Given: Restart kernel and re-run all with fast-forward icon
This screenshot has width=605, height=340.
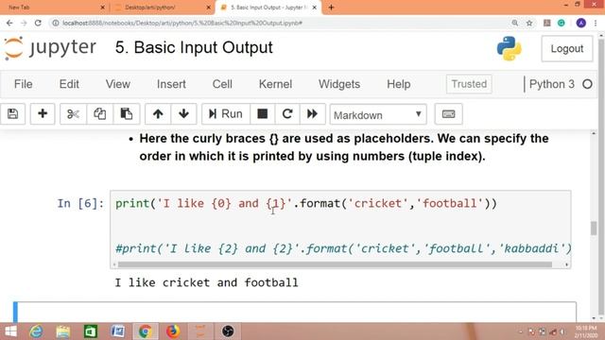Looking at the screenshot, I should pyautogui.click(x=312, y=113).
